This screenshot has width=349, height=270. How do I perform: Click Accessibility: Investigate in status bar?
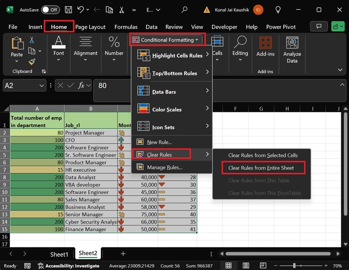[x=69, y=266]
